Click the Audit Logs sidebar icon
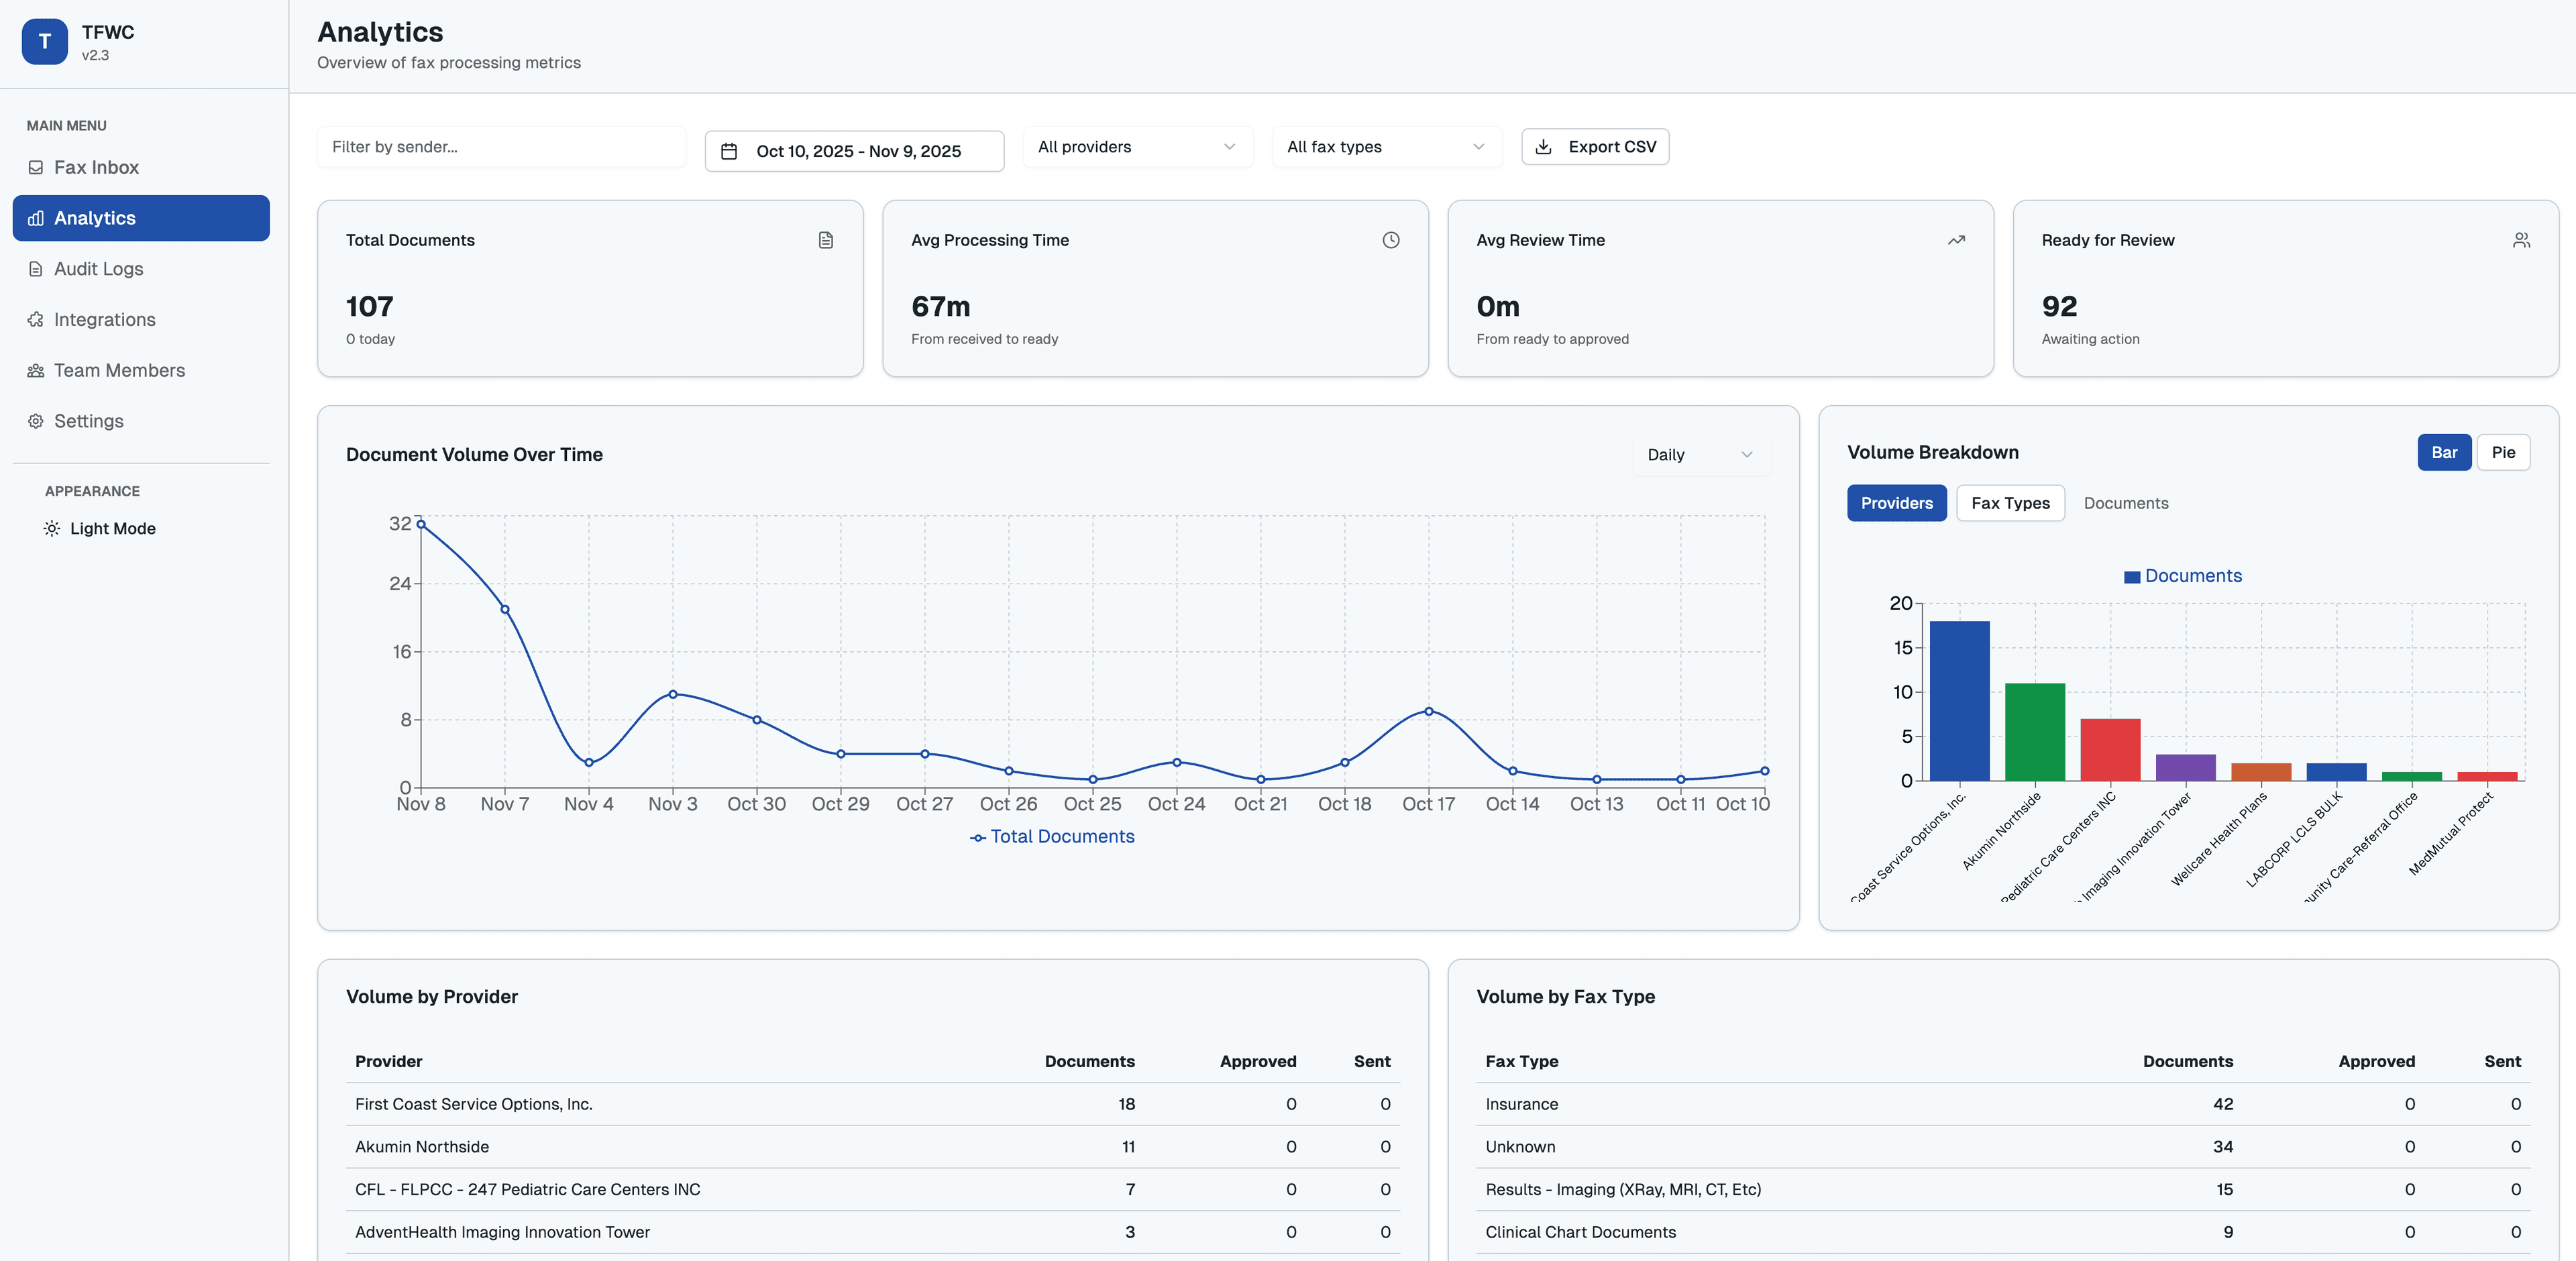 36,269
